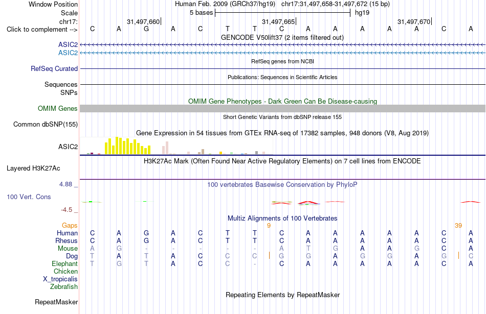Click position marker 31,497,670
Viewport: 486px width, 314px height.
click(x=414, y=21)
